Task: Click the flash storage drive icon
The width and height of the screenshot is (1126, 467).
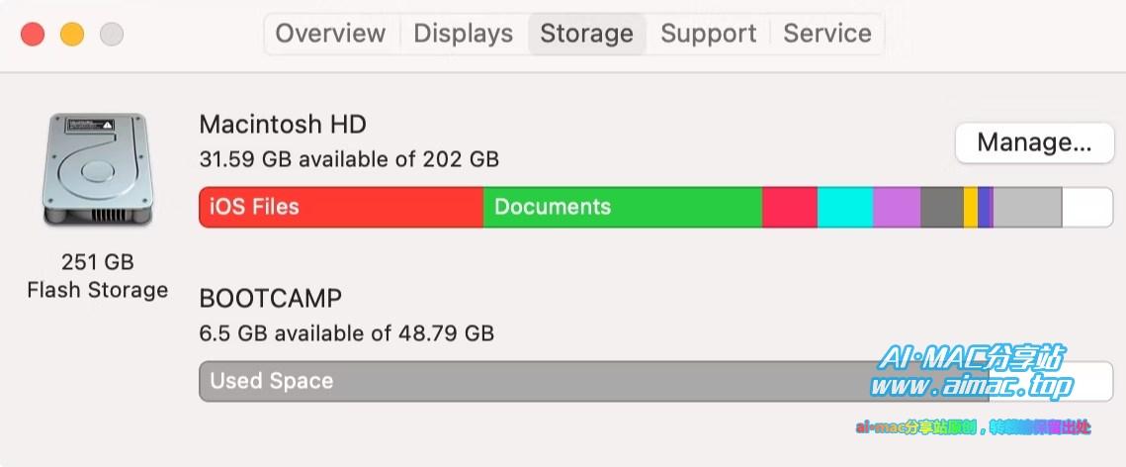Action: point(98,169)
